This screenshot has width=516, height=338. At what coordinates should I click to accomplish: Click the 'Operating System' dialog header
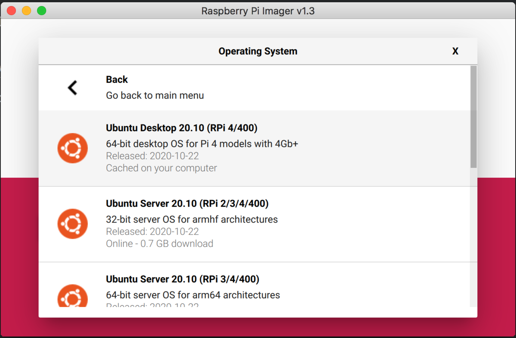tap(258, 51)
